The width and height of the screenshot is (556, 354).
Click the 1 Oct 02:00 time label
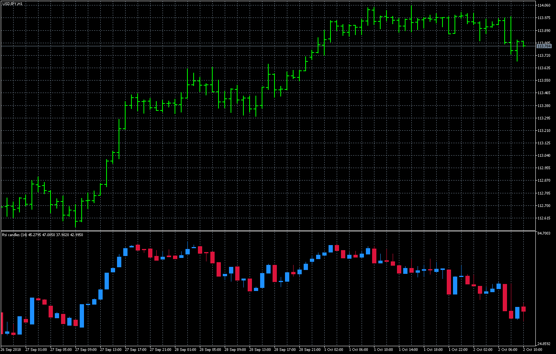pyautogui.click(x=334, y=349)
